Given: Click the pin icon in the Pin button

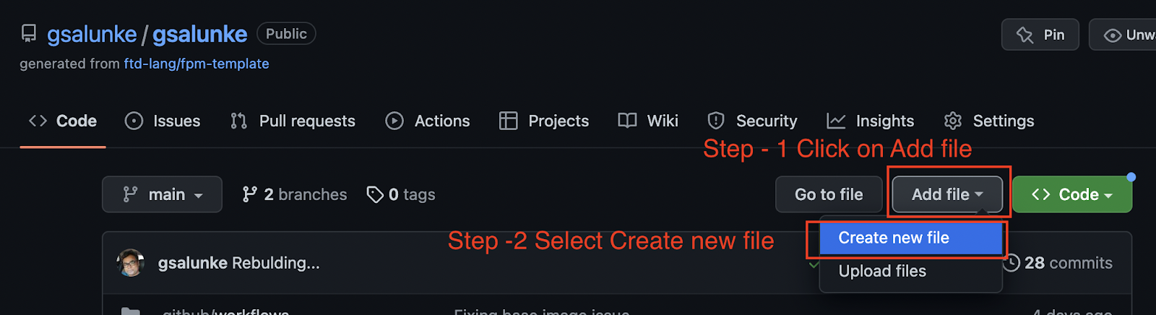Looking at the screenshot, I should pyautogui.click(x=1025, y=35).
